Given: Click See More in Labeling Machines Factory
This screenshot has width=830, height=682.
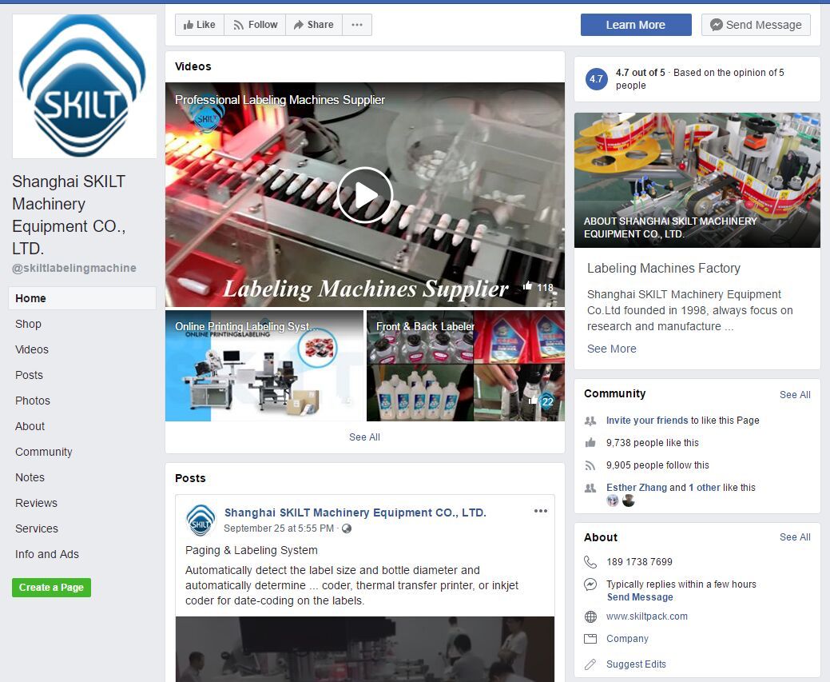Looking at the screenshot, I should point(612,349).
